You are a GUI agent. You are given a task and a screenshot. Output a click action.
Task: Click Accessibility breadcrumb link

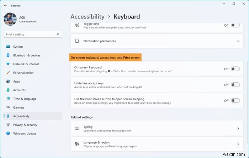[88, 17]
